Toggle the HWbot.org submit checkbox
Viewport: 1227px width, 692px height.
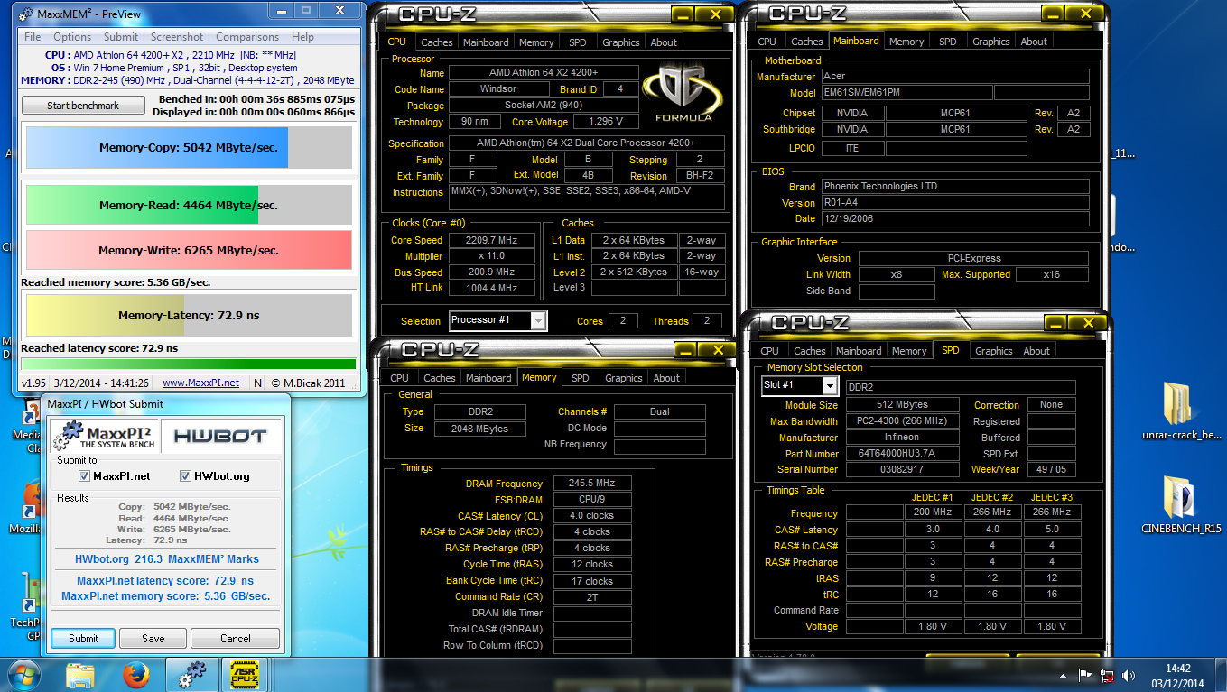coord(186,476)
